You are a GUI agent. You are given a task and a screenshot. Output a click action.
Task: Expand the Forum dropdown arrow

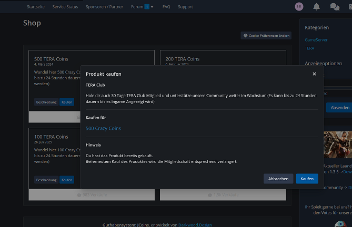(x=152, y=7)
